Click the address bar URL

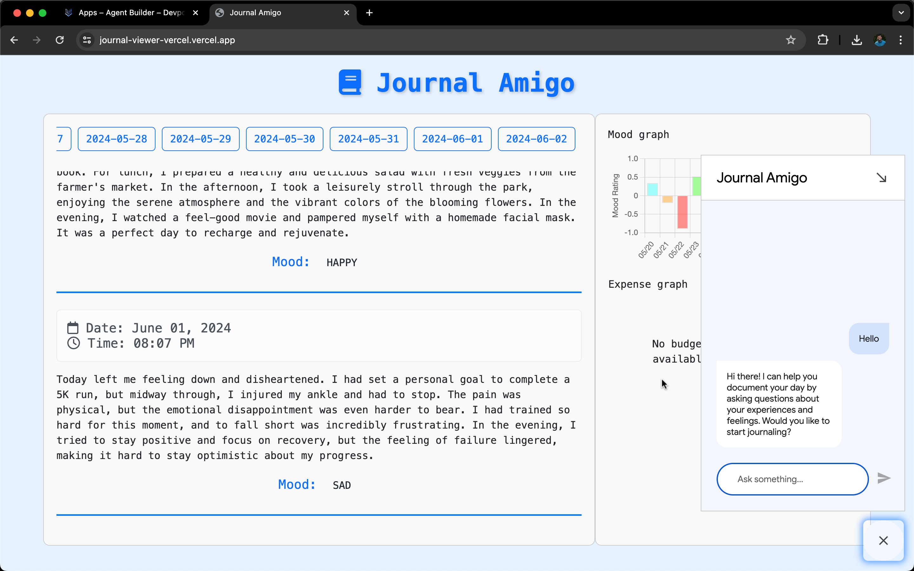(x=167, y=40)
